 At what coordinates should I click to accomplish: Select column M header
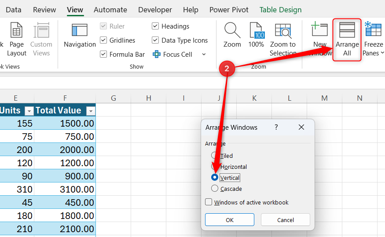click(324, 98)
